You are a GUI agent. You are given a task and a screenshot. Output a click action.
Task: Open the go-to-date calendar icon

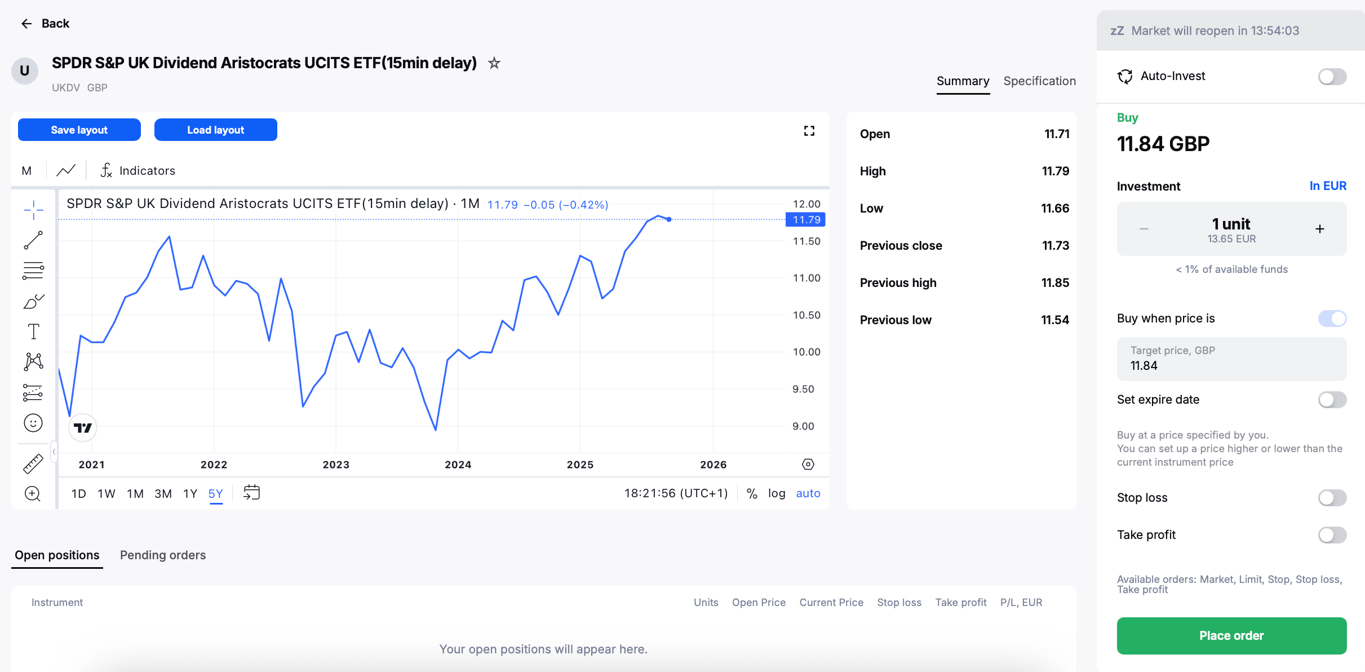(x=251, y=493)
